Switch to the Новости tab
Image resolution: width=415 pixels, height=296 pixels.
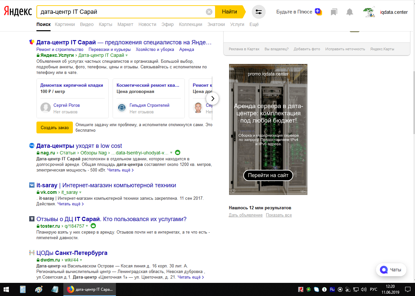click(147, 24)
